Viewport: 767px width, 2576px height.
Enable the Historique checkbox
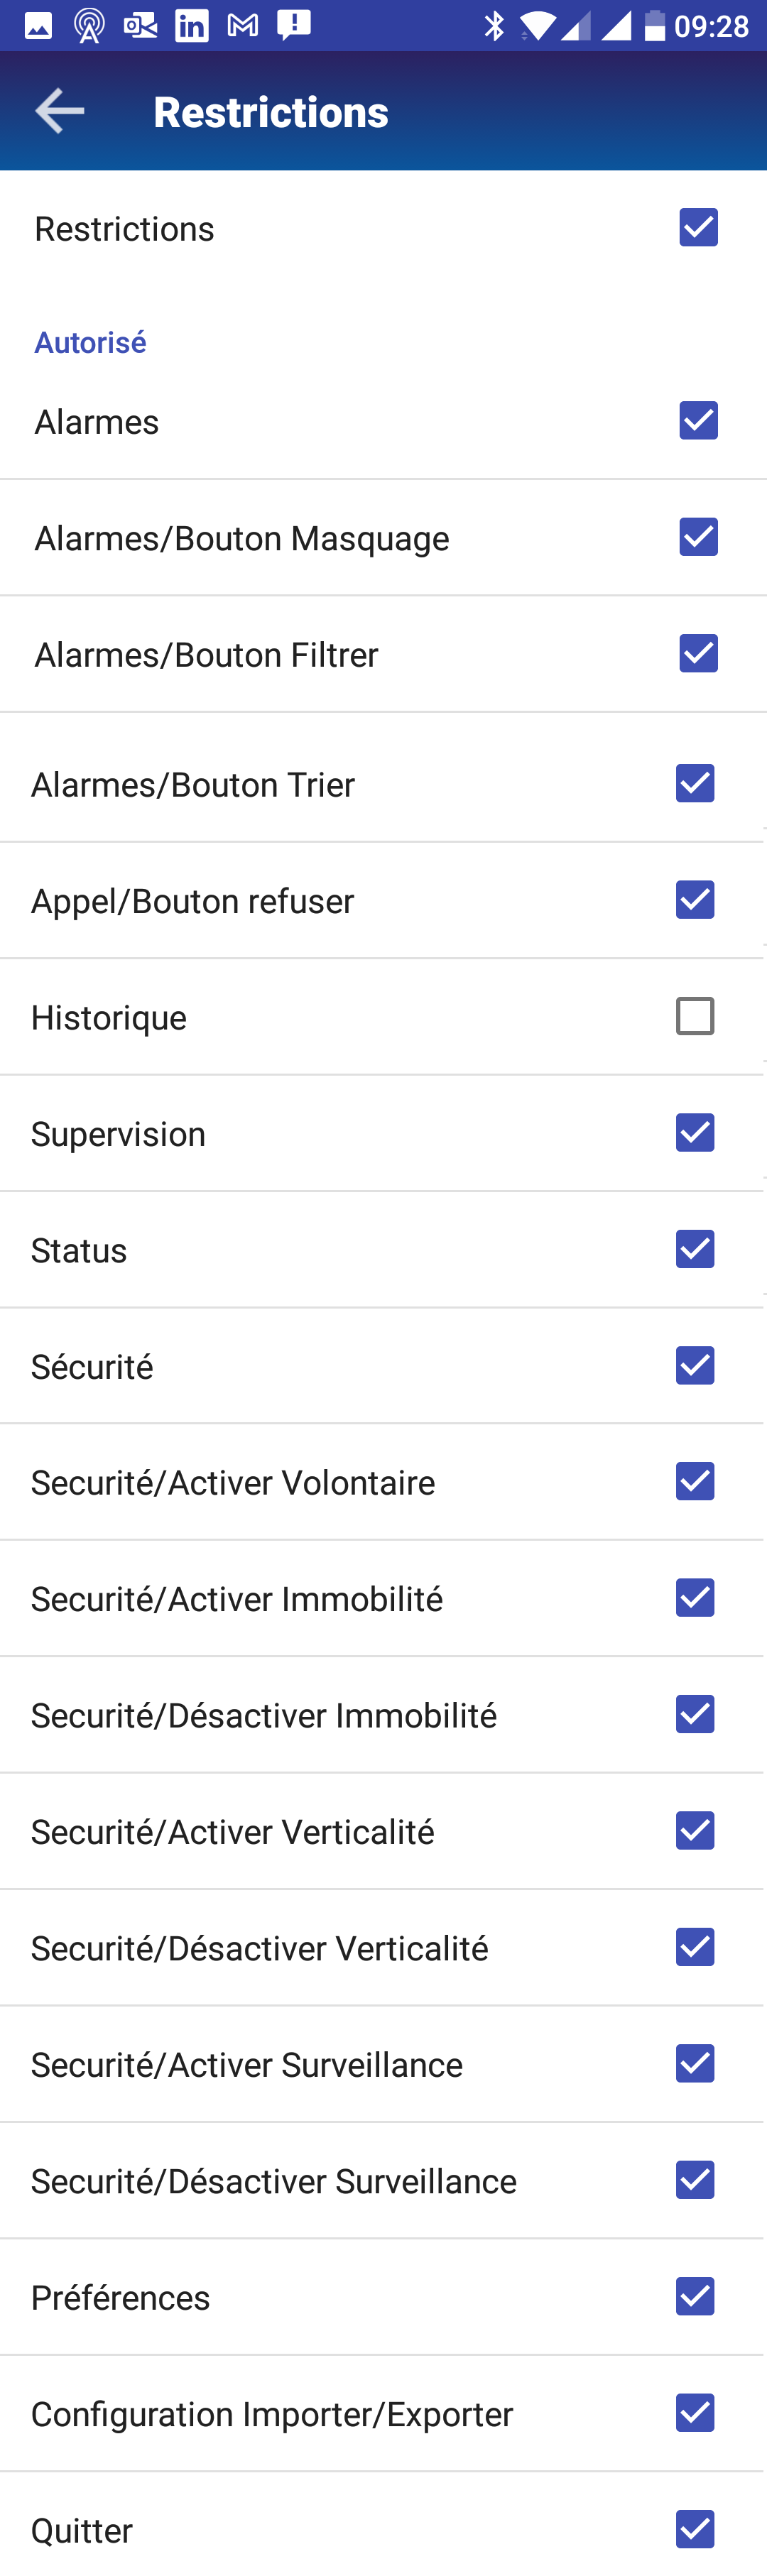pyautogui.click(x=695, y=1016)
